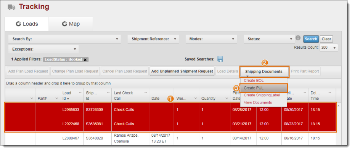Image resolution: width=352 pixels, height=150 pixels.
Task: Click shipment id S3726309
Action: pos(94,110)
